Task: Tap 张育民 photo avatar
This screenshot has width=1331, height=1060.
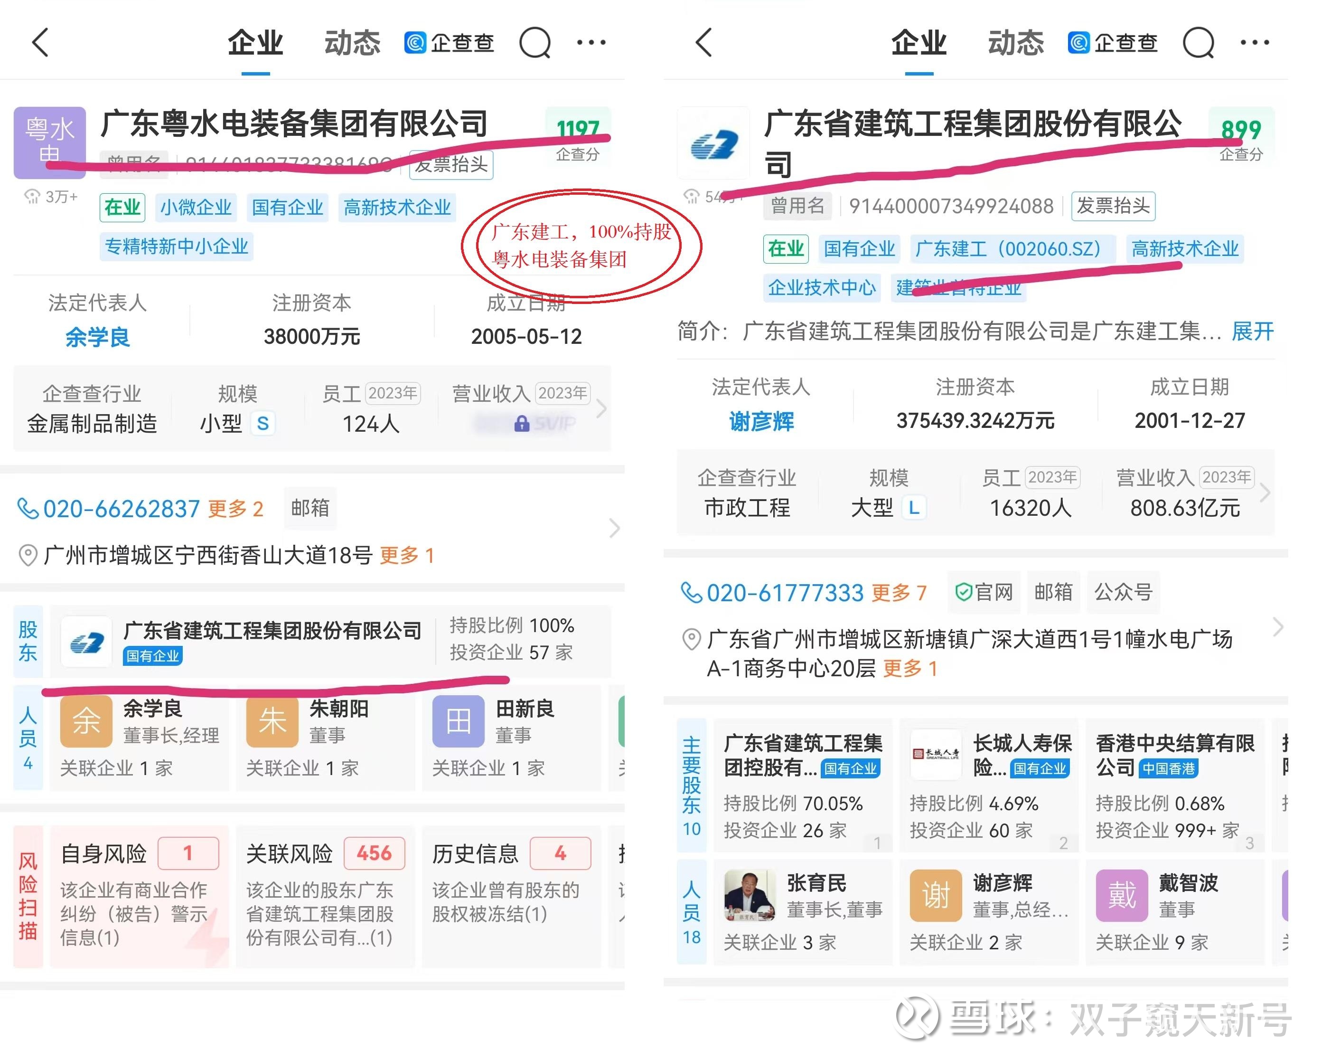Action: pyautogui.click(x=750, y=896)
